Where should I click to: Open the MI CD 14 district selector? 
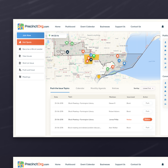[x=57, y=36]
